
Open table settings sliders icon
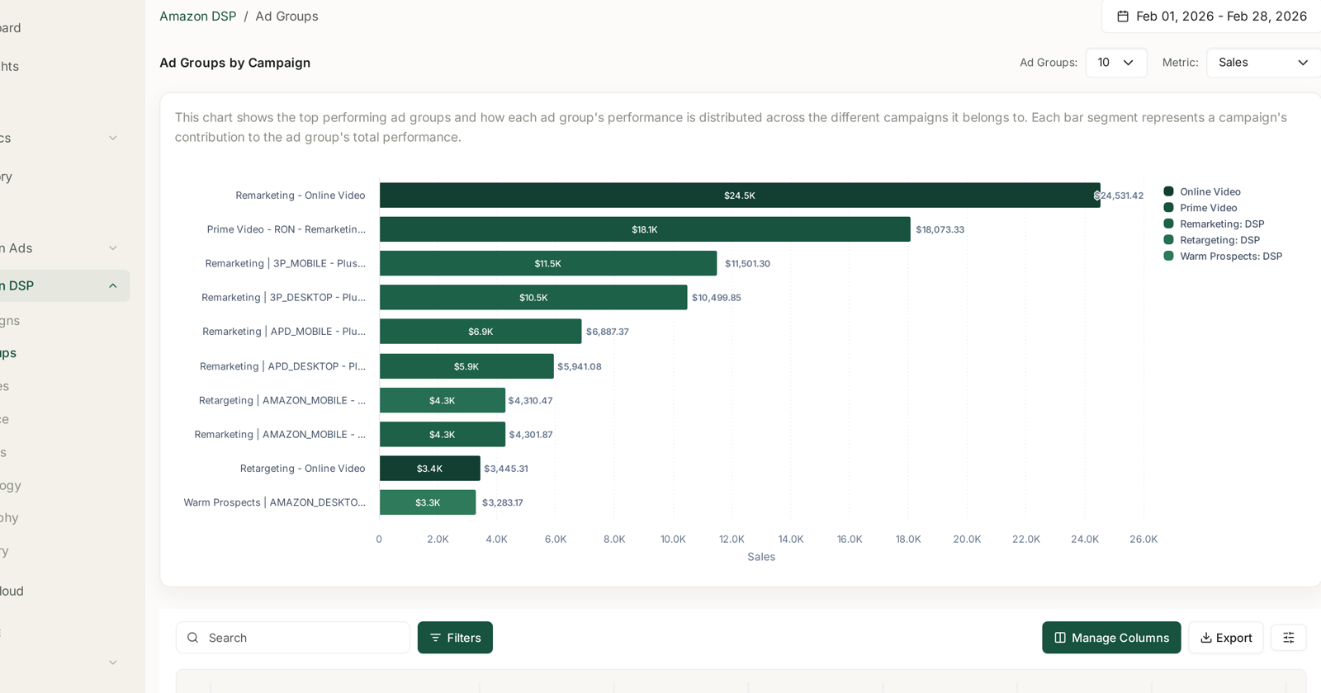1289,638
